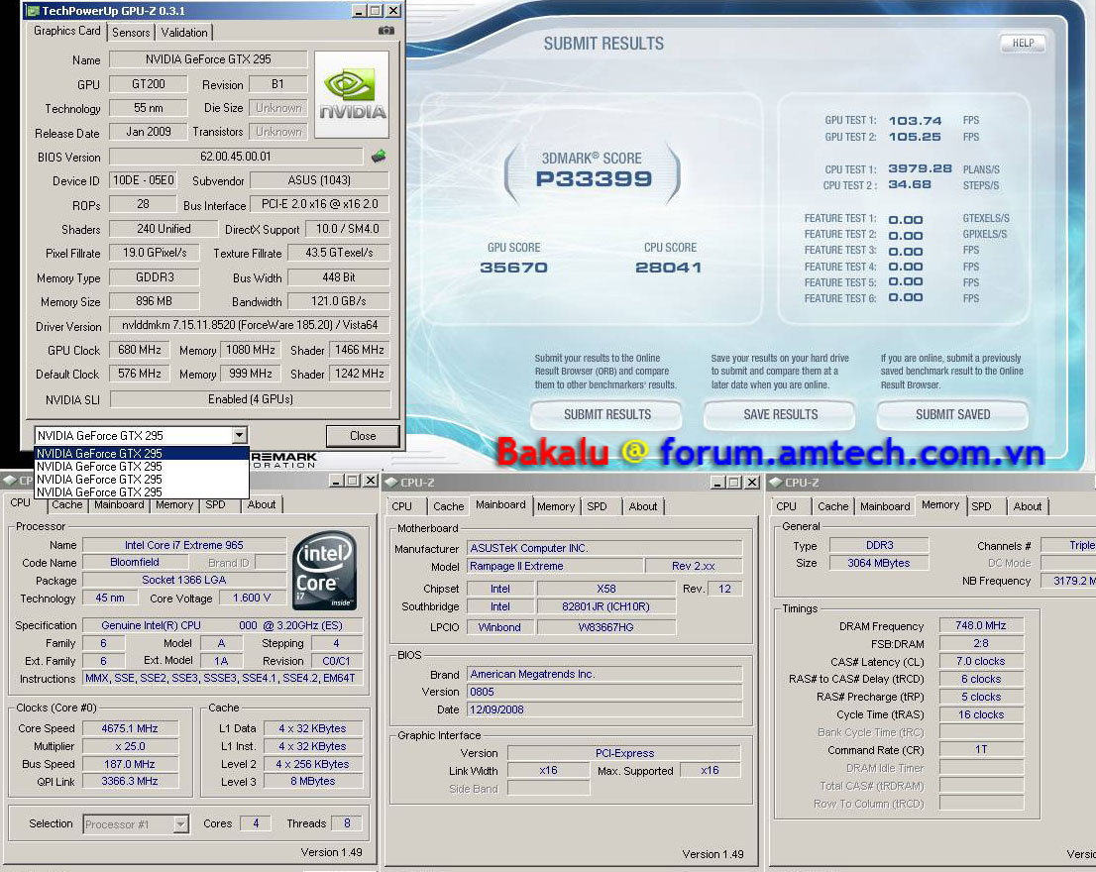Click the GPU score 35670
Image resolution: width=1096 pixels, height=872 pixels.
(x=513, y=268)
